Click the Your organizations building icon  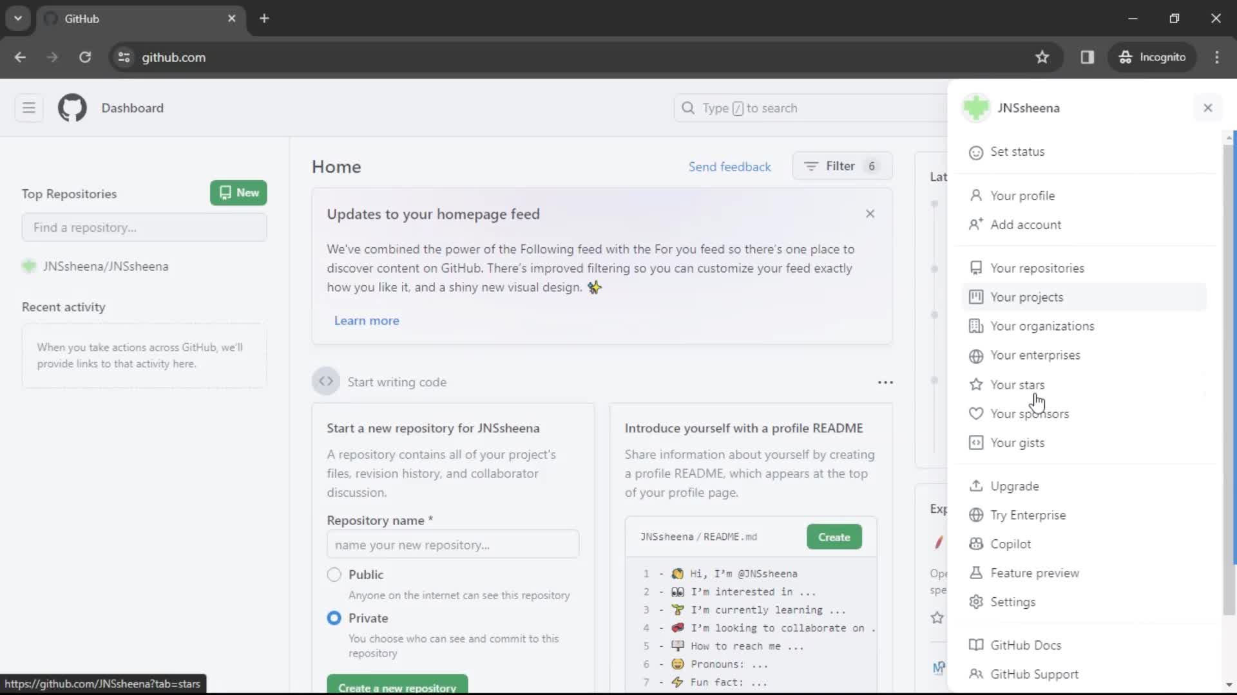[976, 326]
